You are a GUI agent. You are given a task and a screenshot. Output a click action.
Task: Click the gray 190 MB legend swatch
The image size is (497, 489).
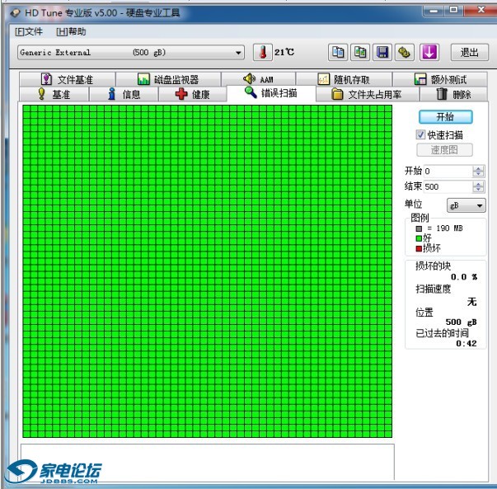coord(419,228)
